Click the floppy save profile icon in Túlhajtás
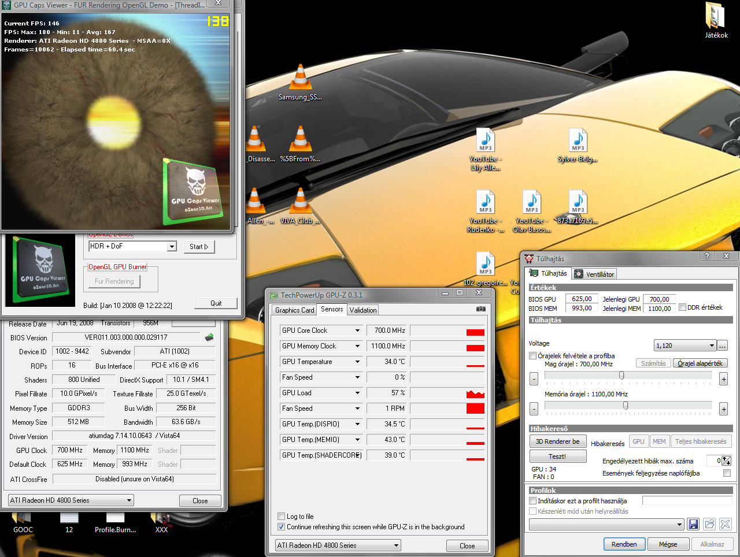This screenshot has width=740, height=557. [693, 524]
